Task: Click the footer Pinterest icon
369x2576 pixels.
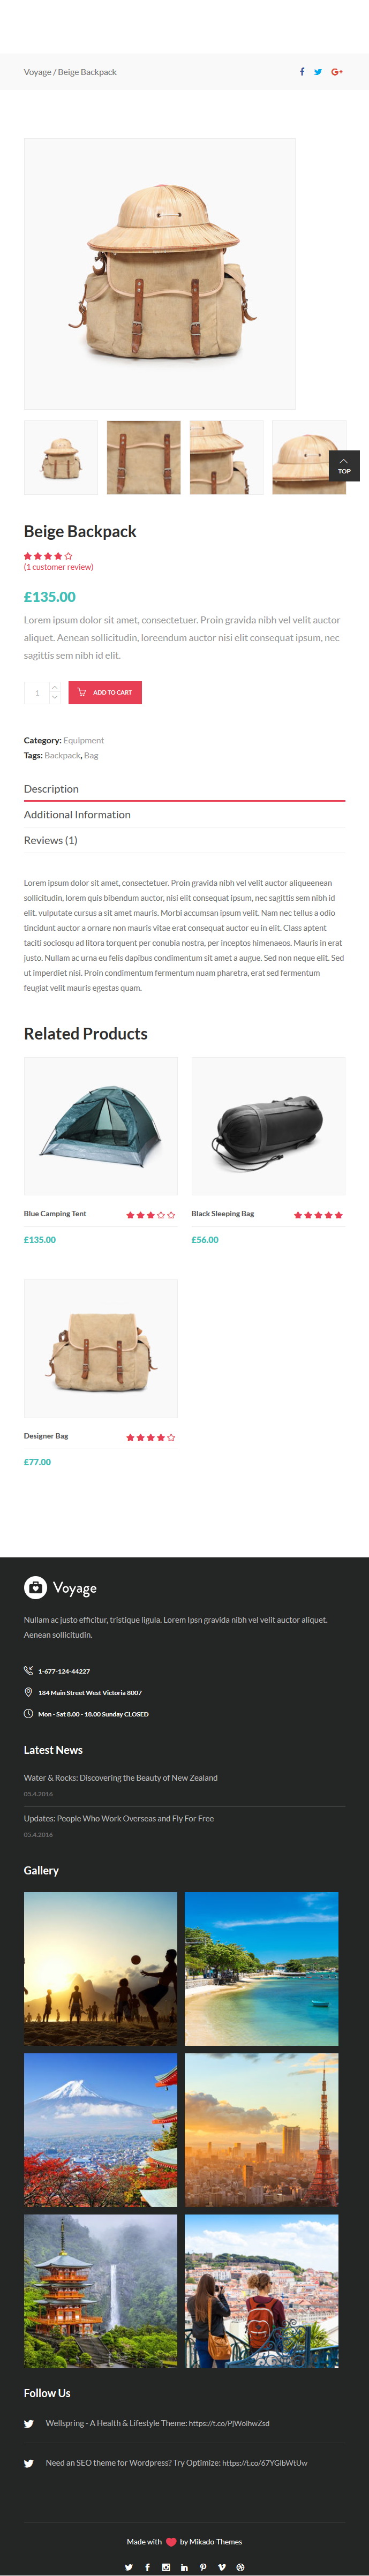Action: point(203,2567)
